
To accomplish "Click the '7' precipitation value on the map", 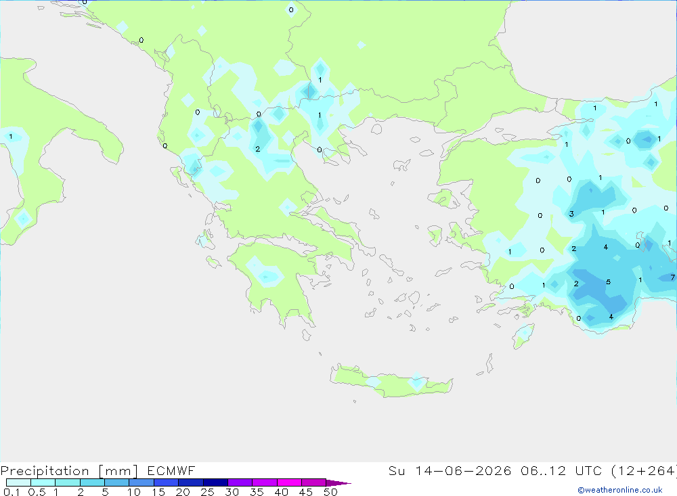I will pos(673,277).
